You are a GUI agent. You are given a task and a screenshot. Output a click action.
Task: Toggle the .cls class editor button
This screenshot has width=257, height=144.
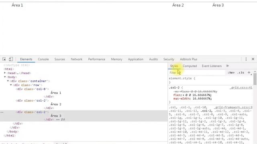241,72
